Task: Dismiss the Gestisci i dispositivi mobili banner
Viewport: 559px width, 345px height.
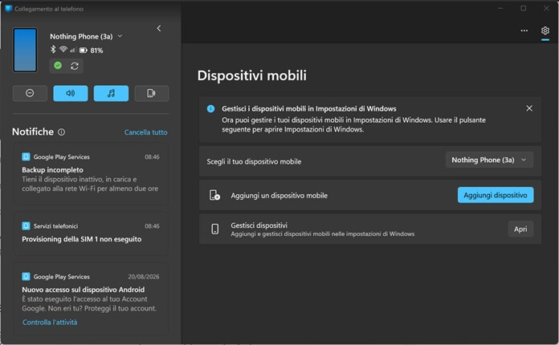Action: [529, 108]
